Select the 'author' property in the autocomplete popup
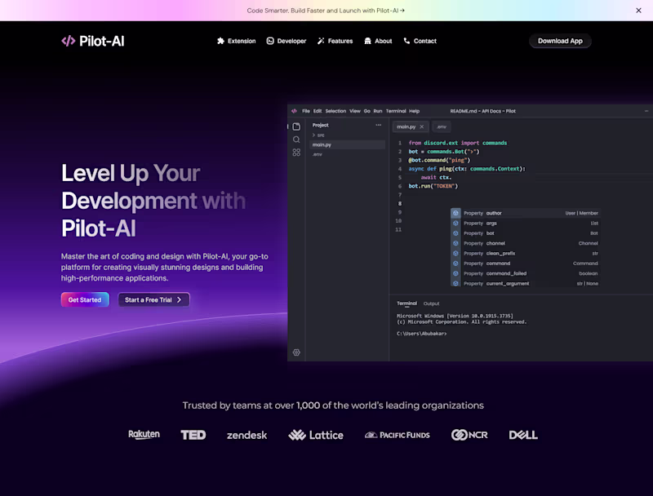This screenshot has width=653, height=496. (506, 213)
